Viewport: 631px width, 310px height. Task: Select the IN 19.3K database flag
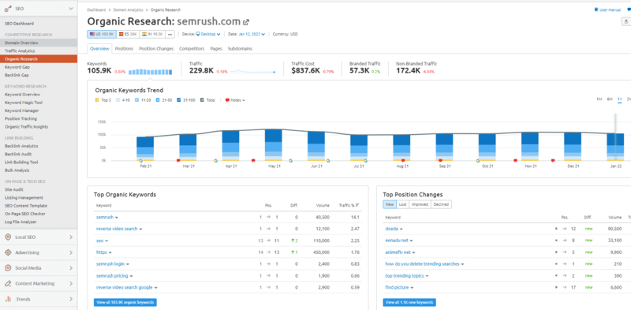152,34
